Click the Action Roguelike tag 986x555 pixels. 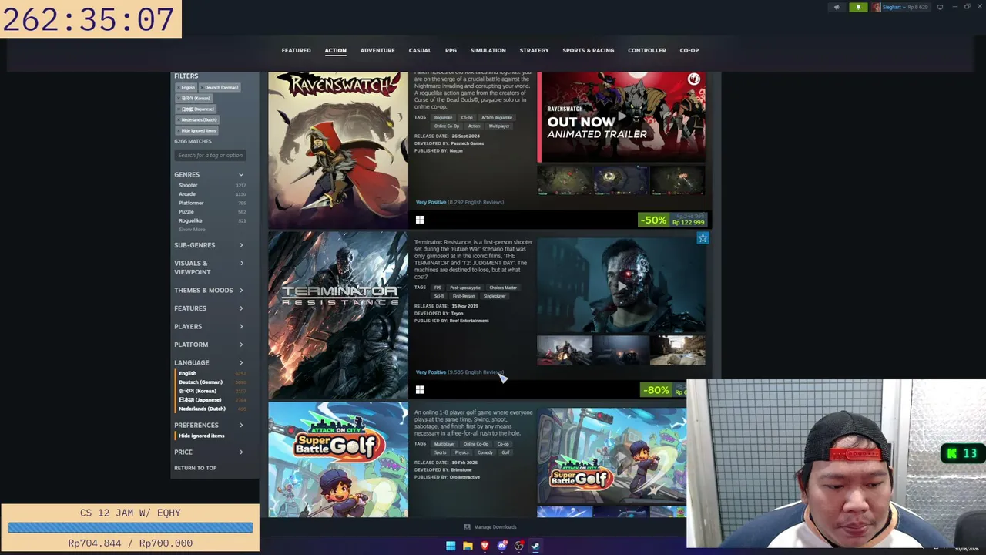[497, 118]
